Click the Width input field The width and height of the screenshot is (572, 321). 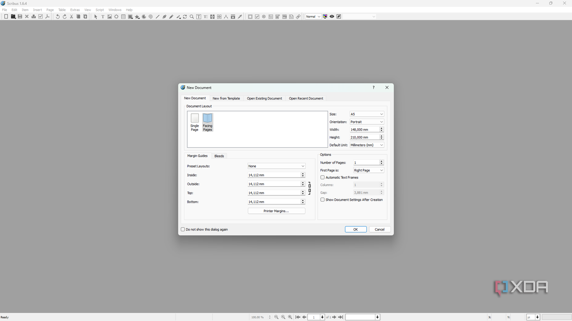click(x=364, y=130)
